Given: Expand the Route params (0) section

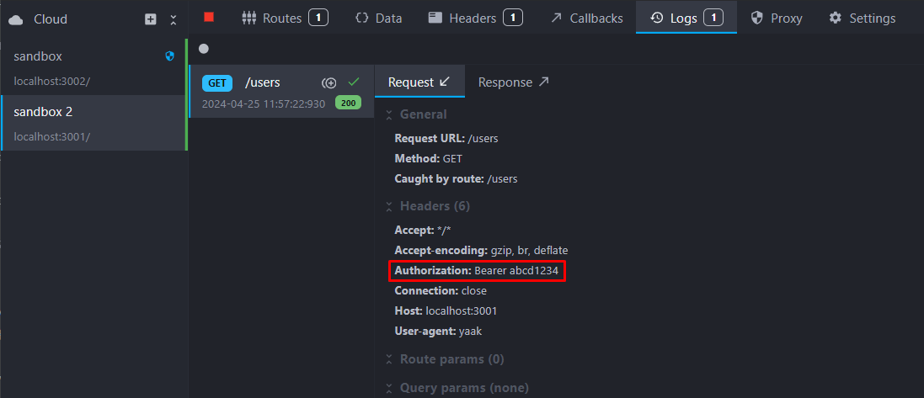Looking at the screenshot, I should click(x=444, y=359).
